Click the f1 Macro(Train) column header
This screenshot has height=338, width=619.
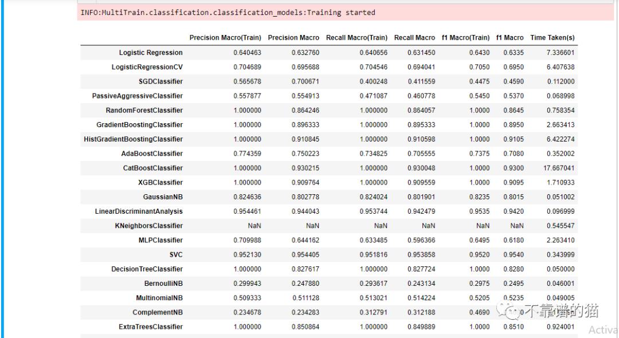(x=465, y=38)
